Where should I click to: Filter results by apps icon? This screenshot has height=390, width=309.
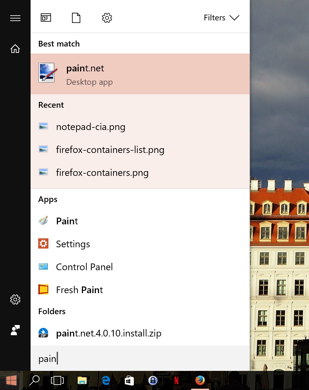pos(46,18)
